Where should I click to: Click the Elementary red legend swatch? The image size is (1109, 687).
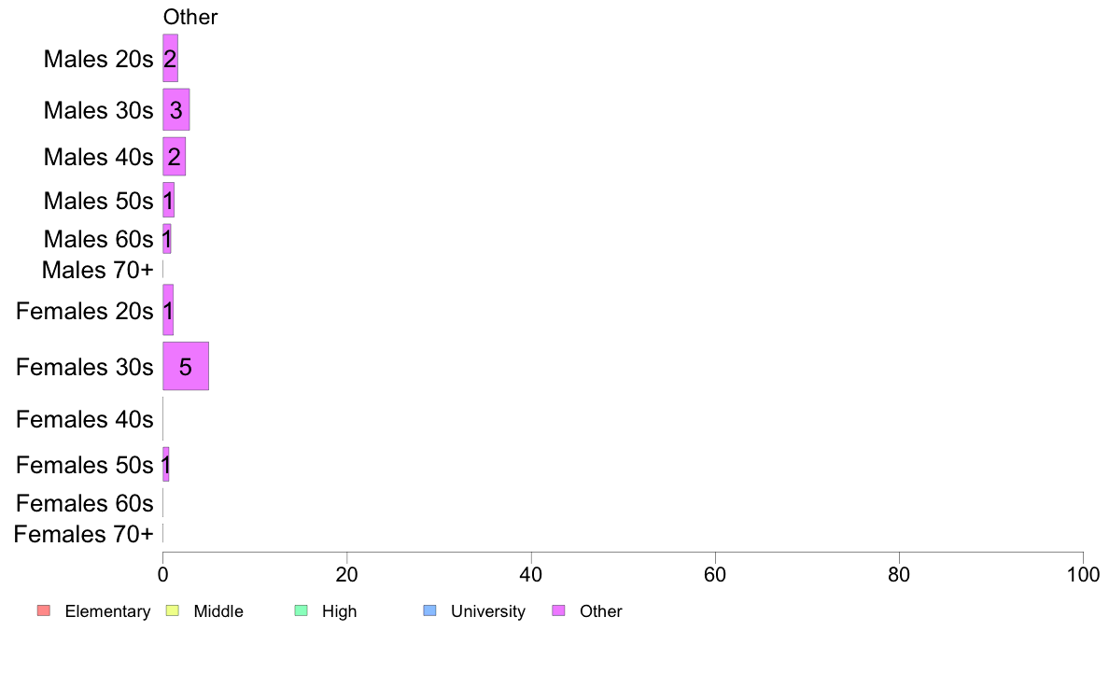pyautogui.click(x=44, y=610)
